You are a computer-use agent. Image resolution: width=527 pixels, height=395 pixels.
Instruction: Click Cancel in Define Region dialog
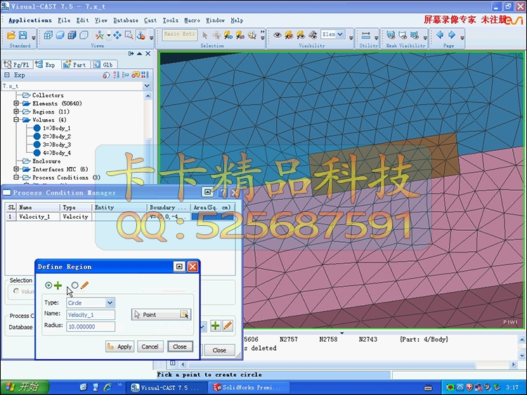point(150,347)
